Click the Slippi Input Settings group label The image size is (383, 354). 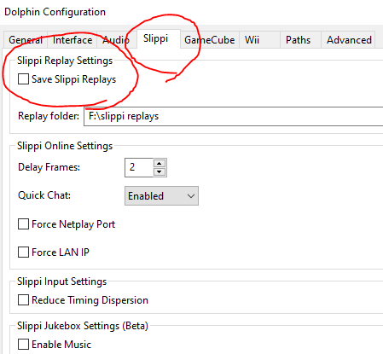61,281
